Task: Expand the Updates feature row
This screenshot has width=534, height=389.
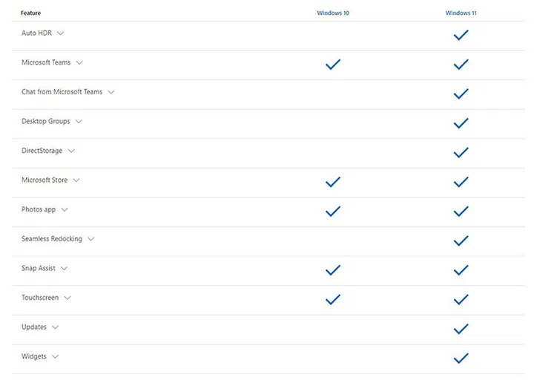Action: coord(55,327)
